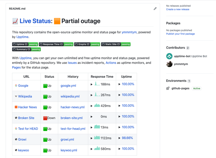Open google.yml history file link

[x=68, y=86]
